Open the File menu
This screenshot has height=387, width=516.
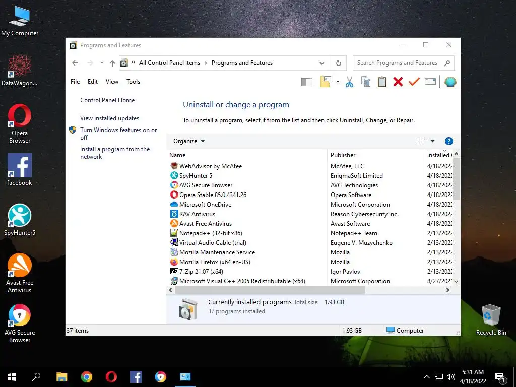tap(75, 82)
